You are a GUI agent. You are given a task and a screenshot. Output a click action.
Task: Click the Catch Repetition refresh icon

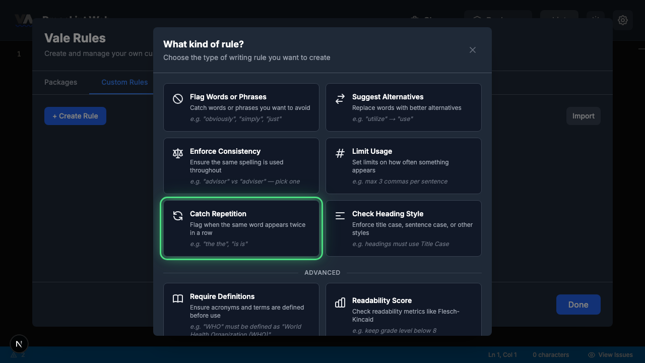(x=178, y=216)
